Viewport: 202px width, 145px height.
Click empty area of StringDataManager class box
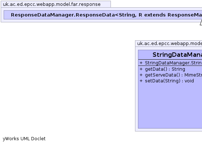click(170, 106)
